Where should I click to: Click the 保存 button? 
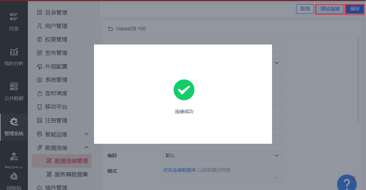pos(355,9)
